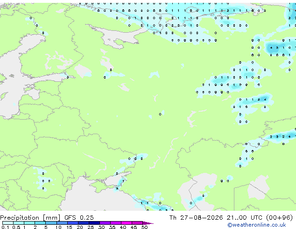Click the "10" legend scale label
Screen dimensions: 296x229
(58, 227)
